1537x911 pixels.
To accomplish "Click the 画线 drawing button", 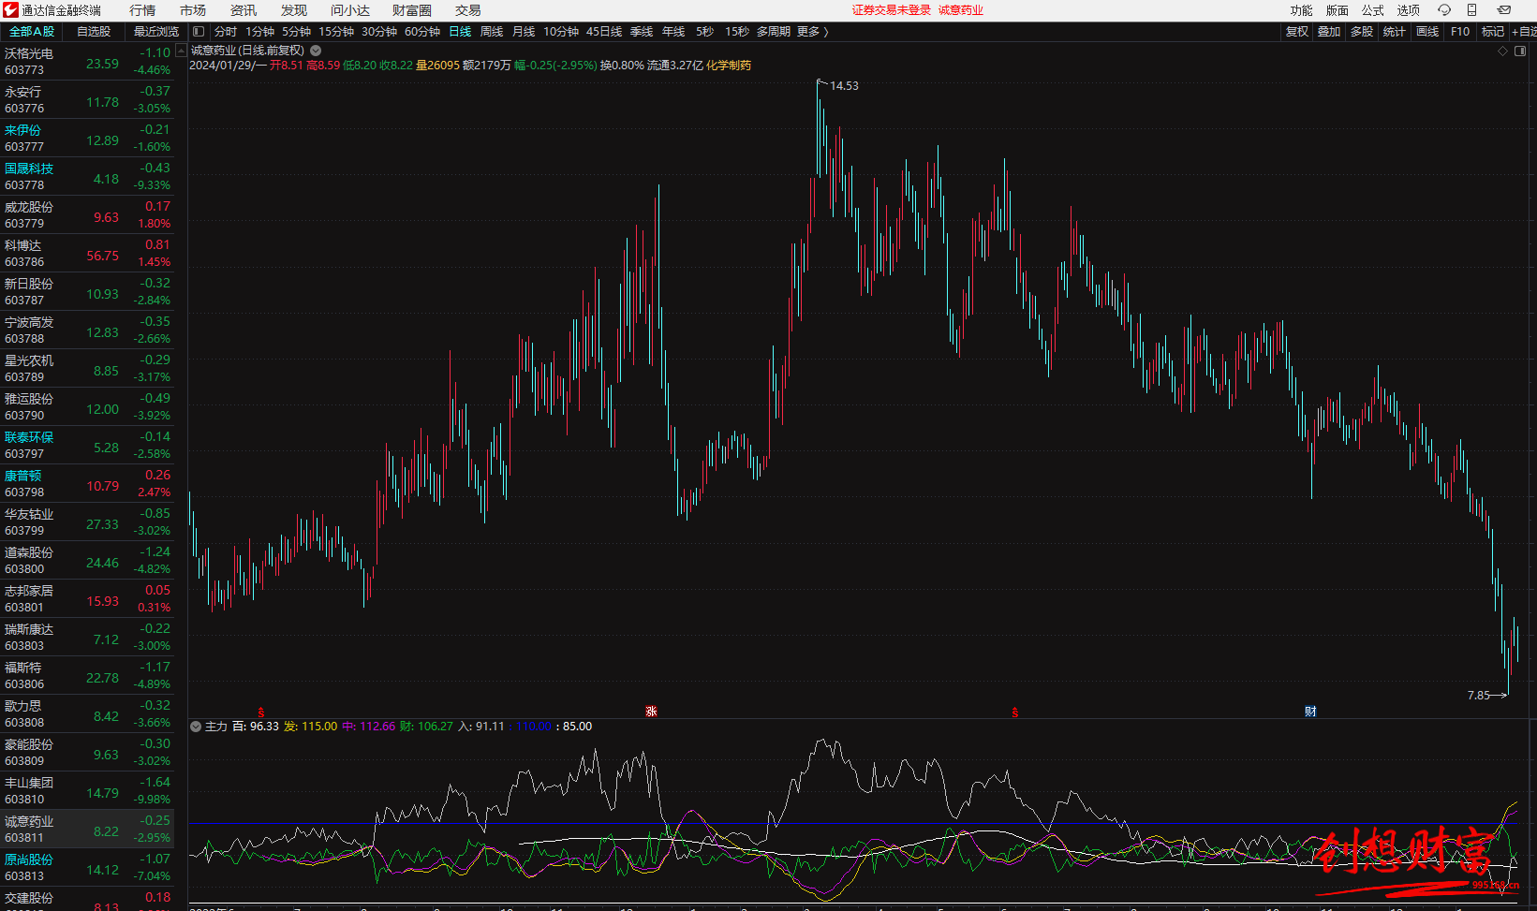I will [1427, 32].
